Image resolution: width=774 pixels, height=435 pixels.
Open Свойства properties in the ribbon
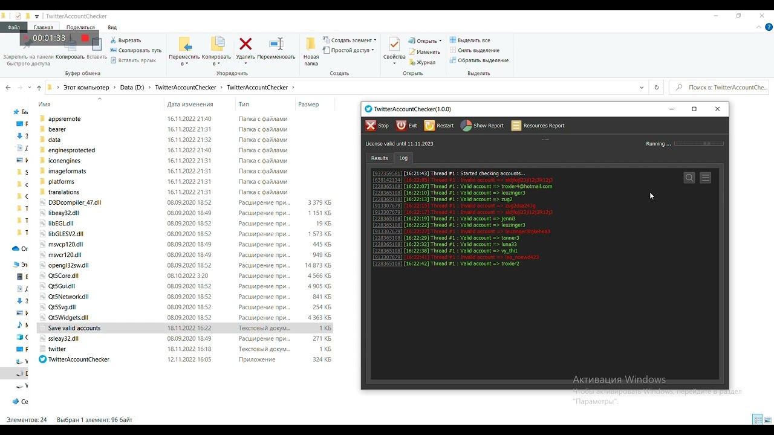click(x=394, y=51)
